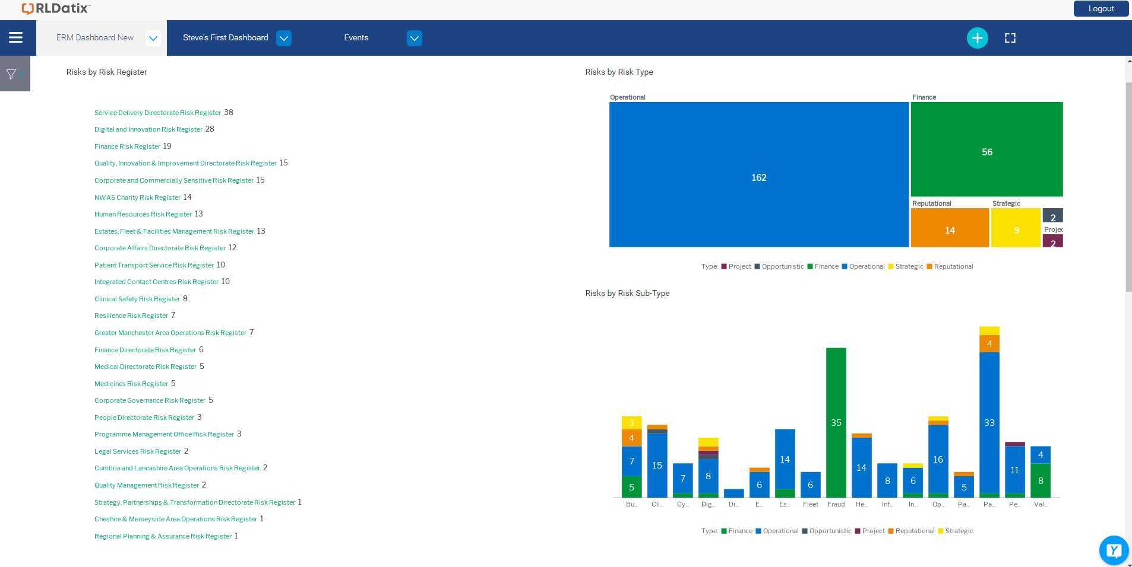Open the ERM Dashboard New dropdown
This screenshot has height=567, width=1132.
[x=153, y=37]
